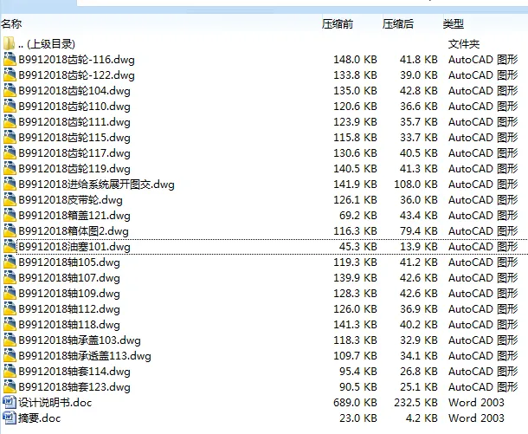528x434 pixels.
Task: Click the DWG icon for B9912018轴118.dwg
Action: (10, 325)
